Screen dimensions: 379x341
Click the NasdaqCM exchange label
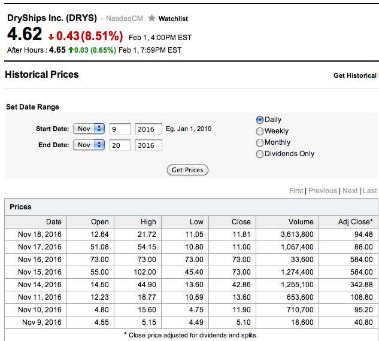[x=125, y=19]
